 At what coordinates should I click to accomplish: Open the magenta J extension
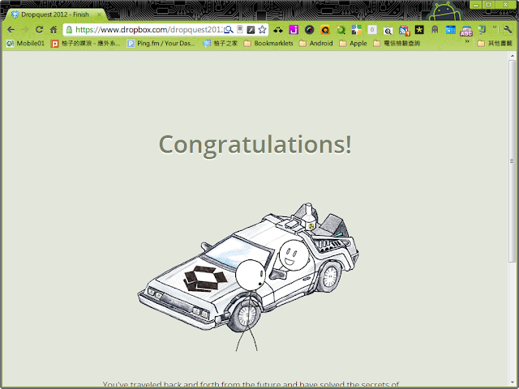tap(294, 30)
